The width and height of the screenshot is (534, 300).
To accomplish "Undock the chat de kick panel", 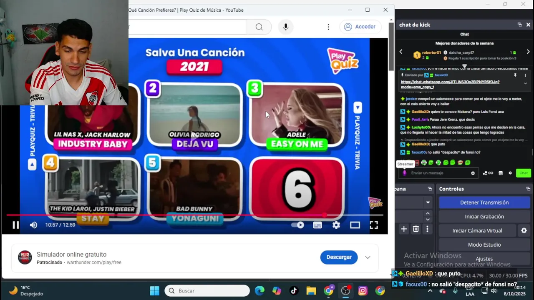I will point(519,25).
